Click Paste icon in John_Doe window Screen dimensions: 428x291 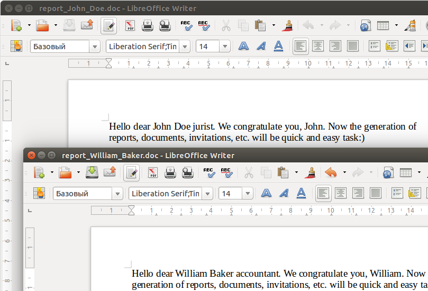[x=260, y=25]
